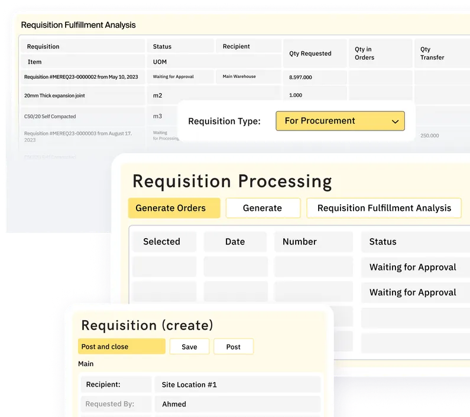Click the UOM sub-header
This screenshot has height=417, width=470.
[214, 61]
